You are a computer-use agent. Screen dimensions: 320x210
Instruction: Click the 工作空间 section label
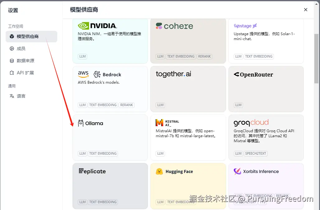16,26
